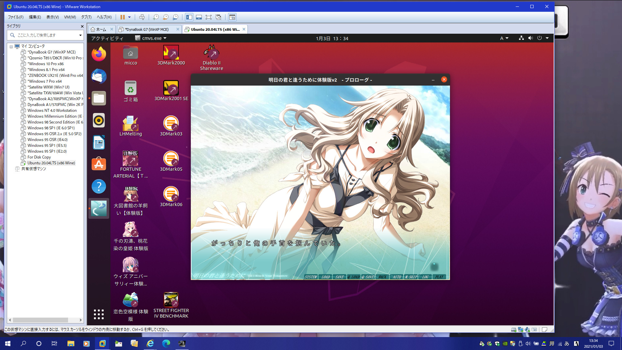The width and height of the screenshot is (622, 350).
Task: Switch to the ホーム tab
Action: point(101,29)
